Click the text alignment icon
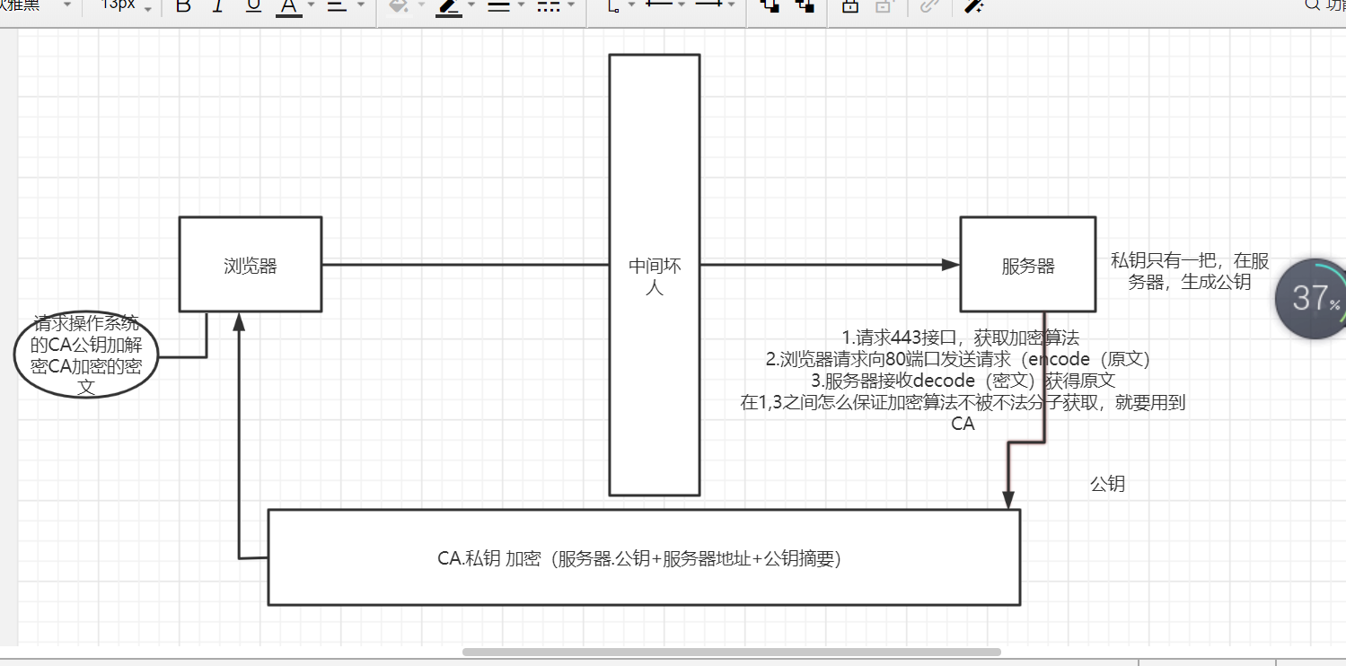The height and width of the screenshot is (666, 1346). [337, 6]
